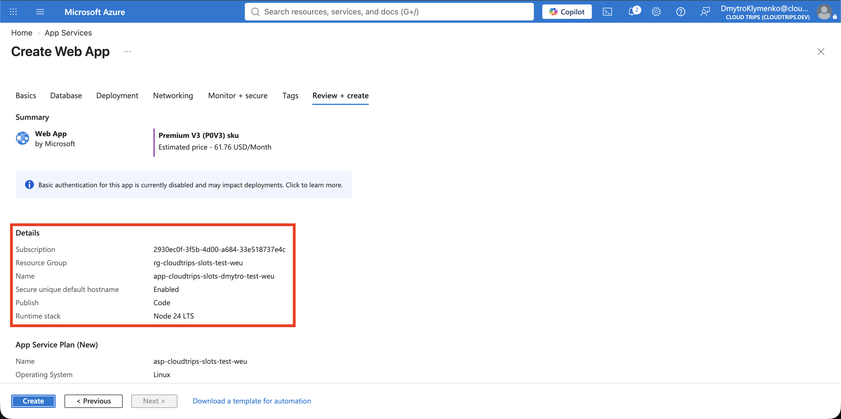Click the runtime stack value Node 24 LTS
Image resolution: width=841 pixels, height=419 pixels.
pos(174,316)
